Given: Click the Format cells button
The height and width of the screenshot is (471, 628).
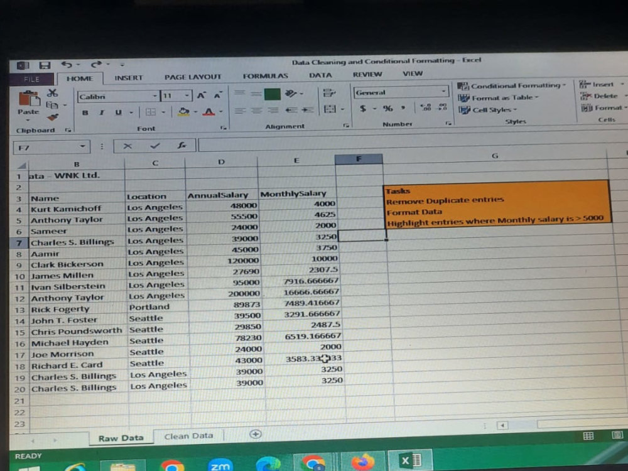Looking at the screenshot, I should (x=604, y=108).
